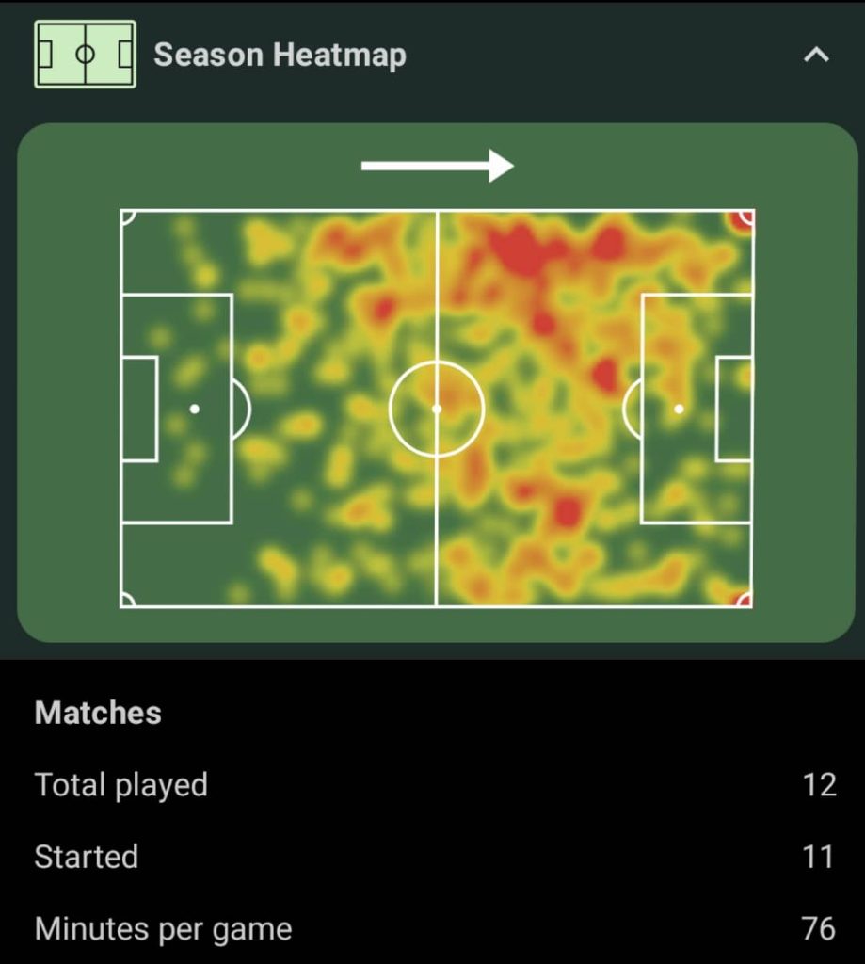Collapse the Season Heatmap section chevron
Image resolution: width=865 pixels, height=964 pixels.
(x=816, y=56)
